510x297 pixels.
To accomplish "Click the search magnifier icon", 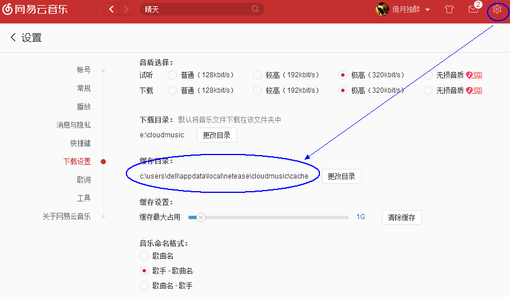I will click(255, 9).
